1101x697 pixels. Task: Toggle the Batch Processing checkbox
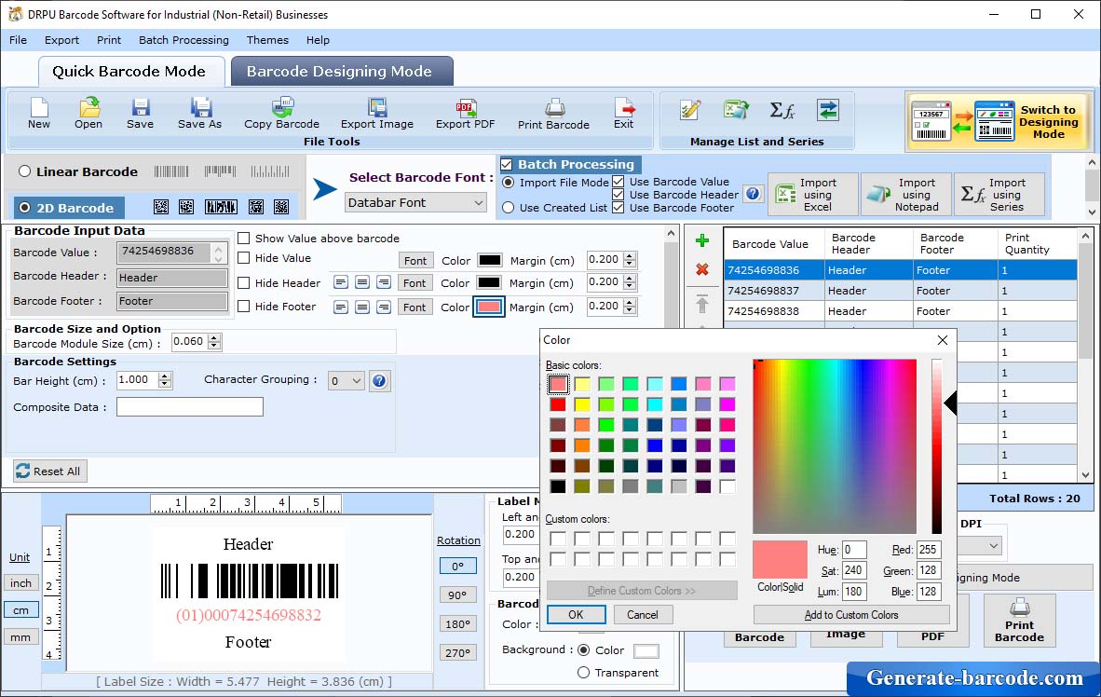click(x=507, y=164)
